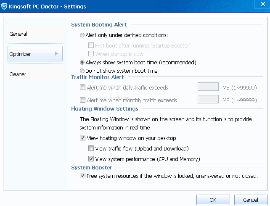The image size is (270, 206).
Task: Click the OK button
Action: (213, 200)
